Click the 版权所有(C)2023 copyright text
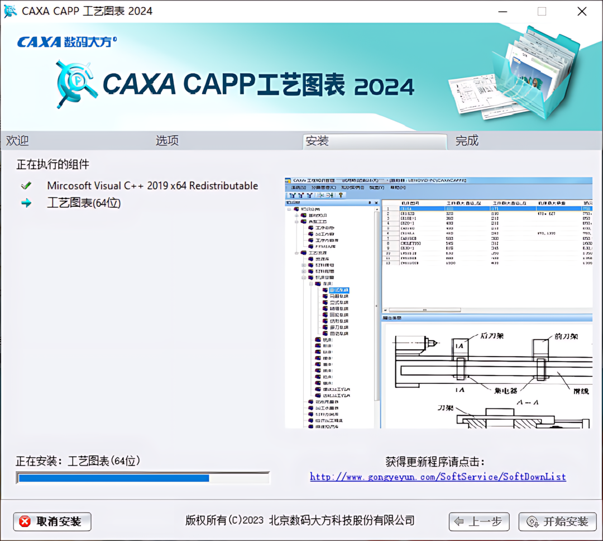 coord(300,520)
